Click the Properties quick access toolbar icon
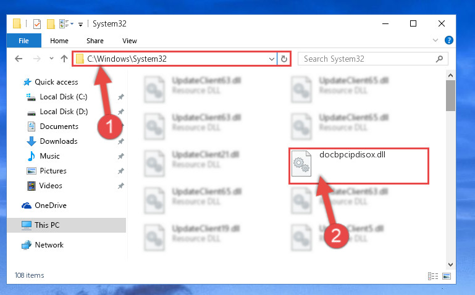Viewport: 475px width, 295px height. [37, 23]
